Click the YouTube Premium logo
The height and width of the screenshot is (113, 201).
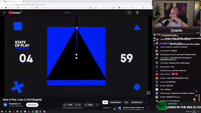click(15, 13)
